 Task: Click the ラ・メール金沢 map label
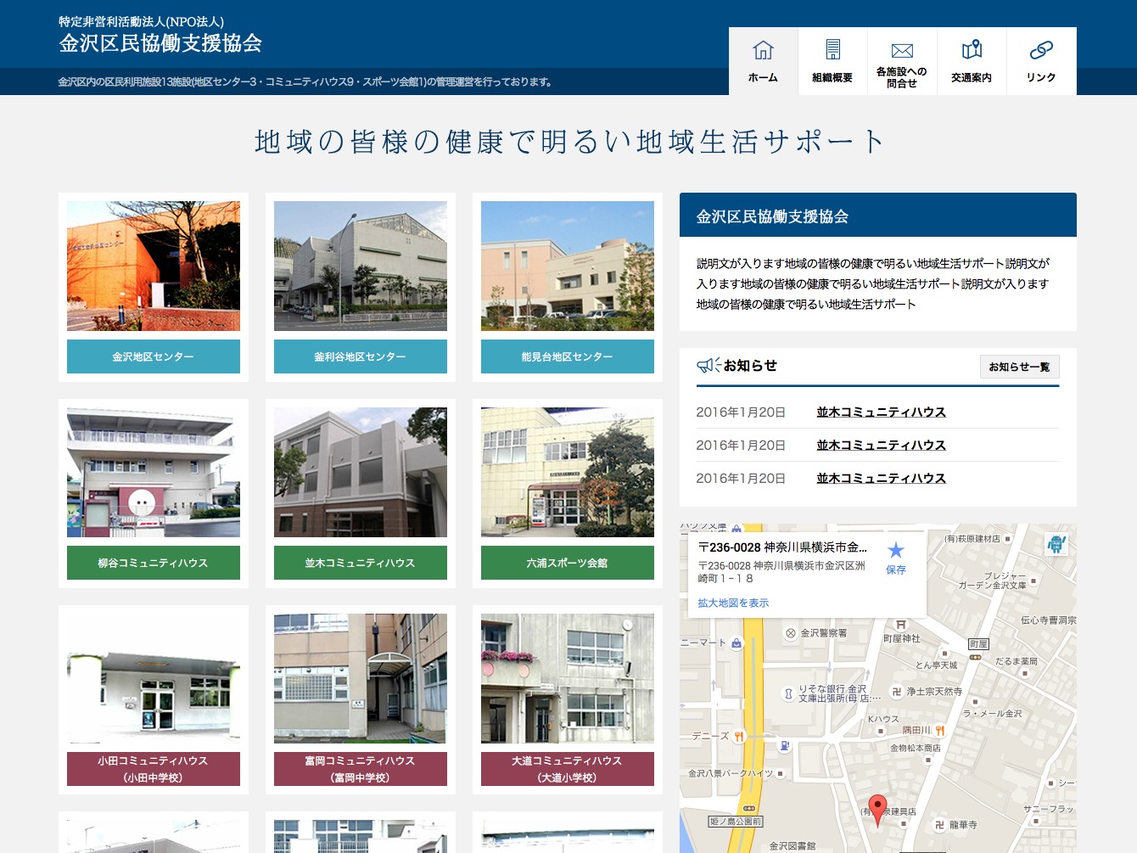pyautogui.click(x=992, y=714)
